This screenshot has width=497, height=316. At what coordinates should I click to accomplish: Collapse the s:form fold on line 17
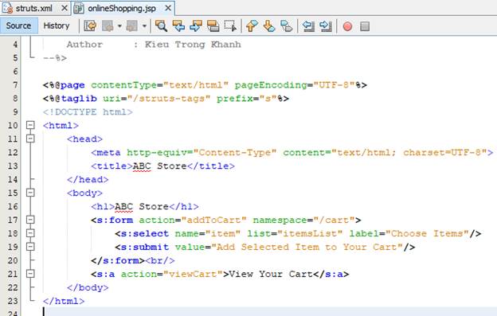click(x=30, y=220)
